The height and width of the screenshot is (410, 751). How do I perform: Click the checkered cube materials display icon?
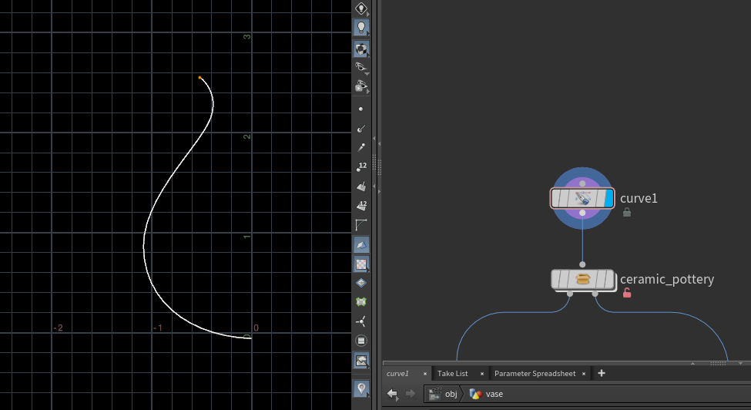[x=360, y=264]
